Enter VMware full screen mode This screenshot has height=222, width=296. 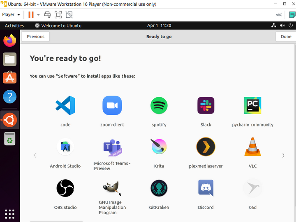pyautogui.click(x=58, y=14)
